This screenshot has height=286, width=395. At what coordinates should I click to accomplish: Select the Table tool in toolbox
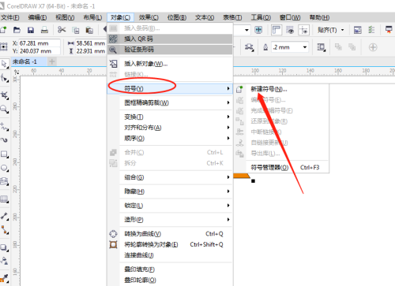tap(5, 199)
